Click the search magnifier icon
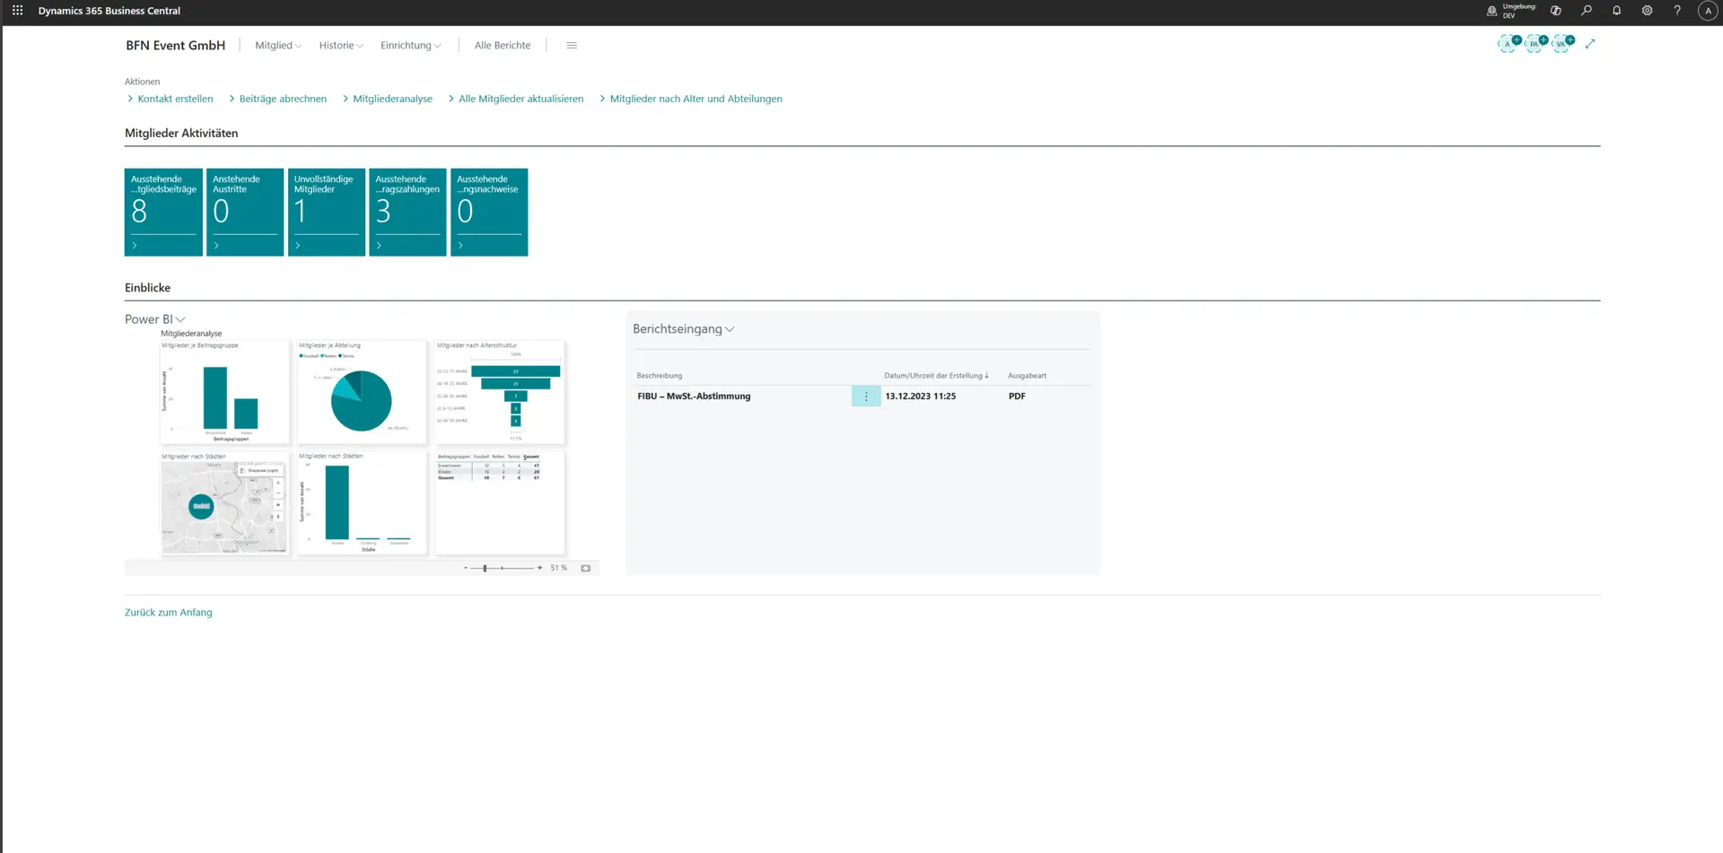 (x=1586, y=11)
